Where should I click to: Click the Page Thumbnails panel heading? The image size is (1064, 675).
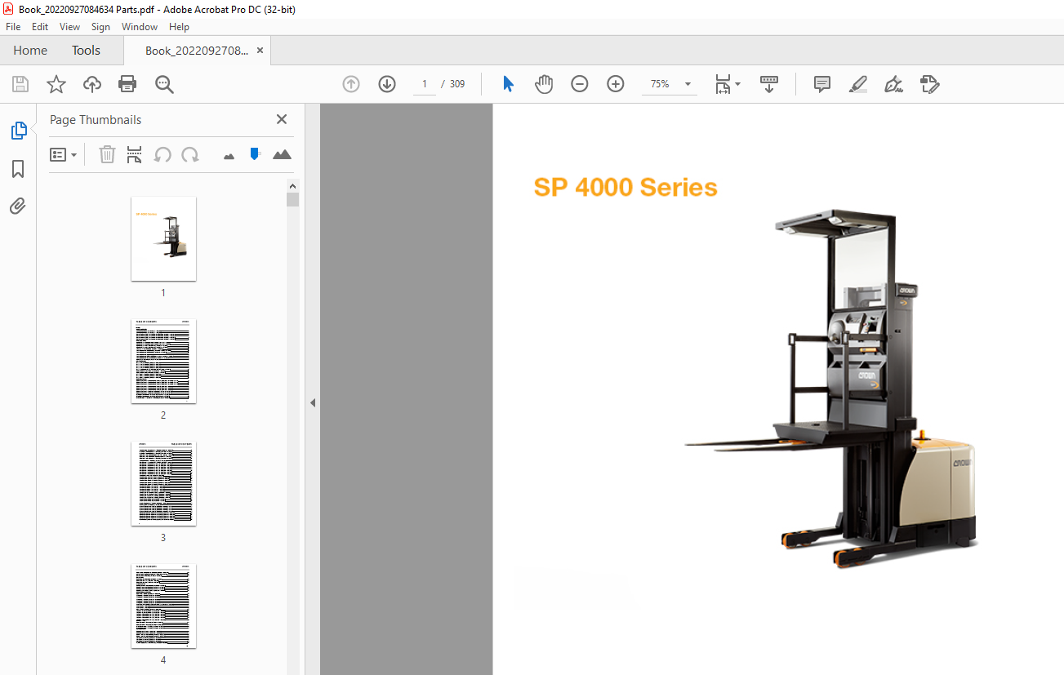tap(96, 120)
